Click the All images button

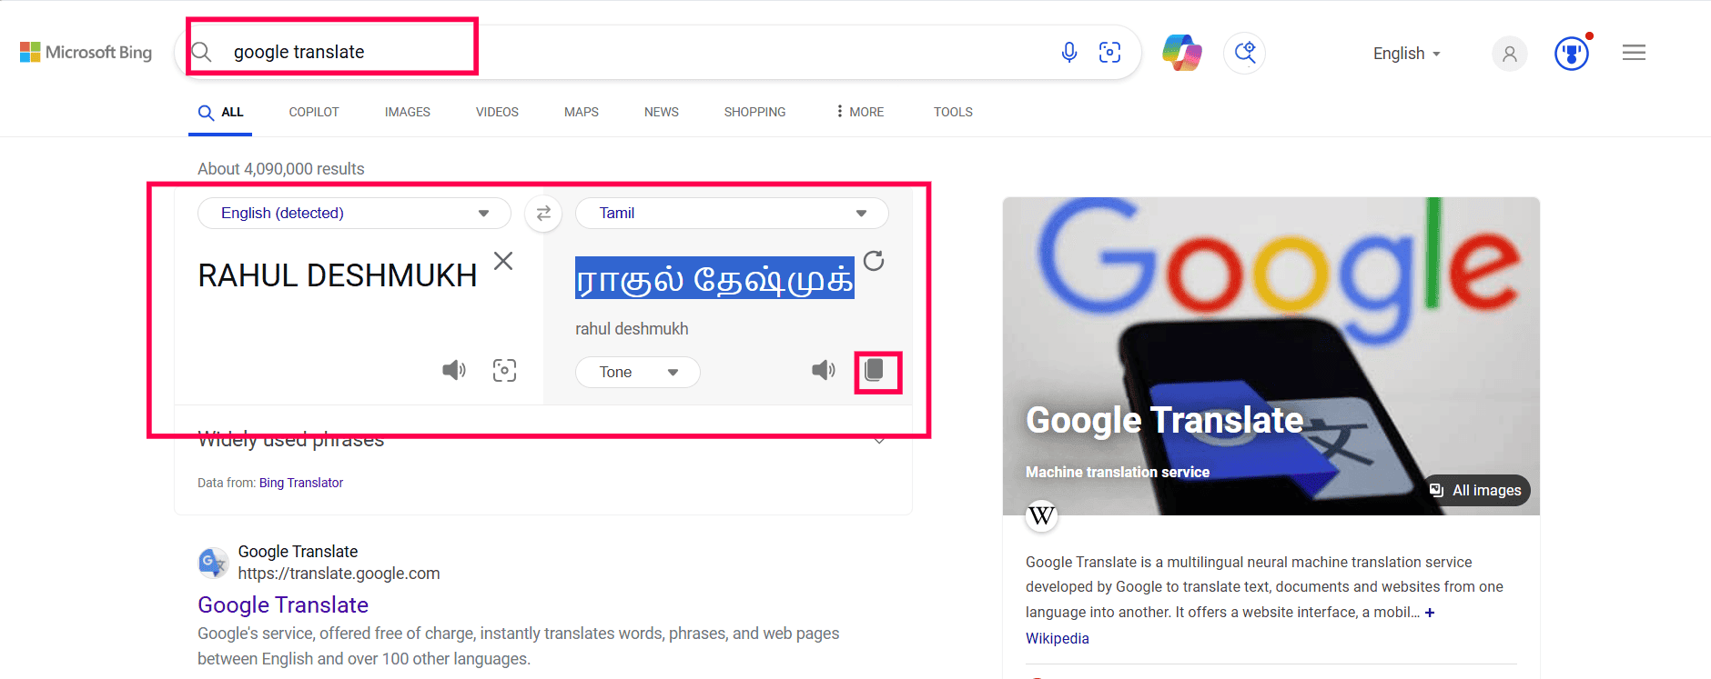click(1475, 491)
